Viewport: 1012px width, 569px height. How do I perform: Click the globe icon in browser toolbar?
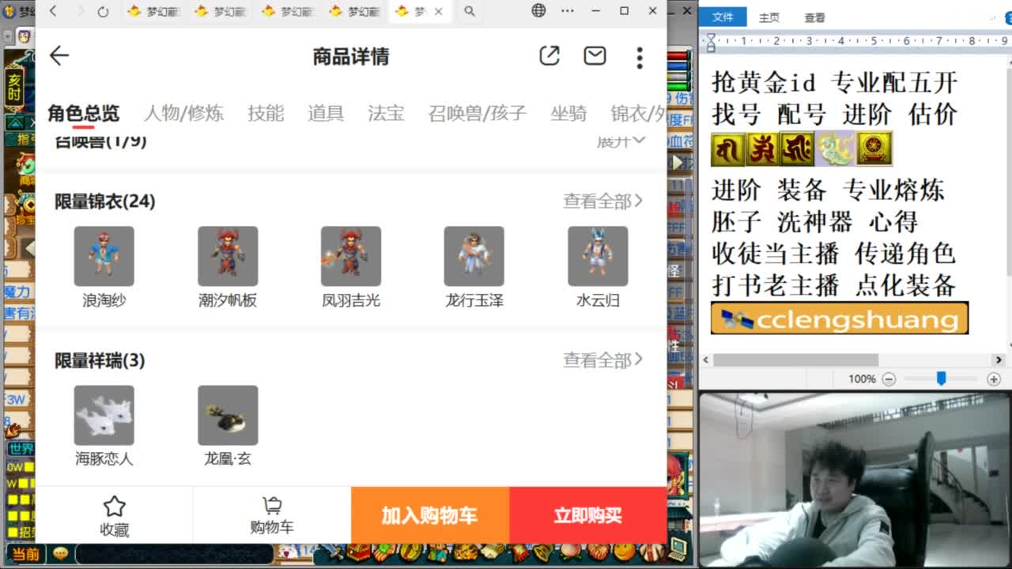pyautogui.click(x=538, y=11)
